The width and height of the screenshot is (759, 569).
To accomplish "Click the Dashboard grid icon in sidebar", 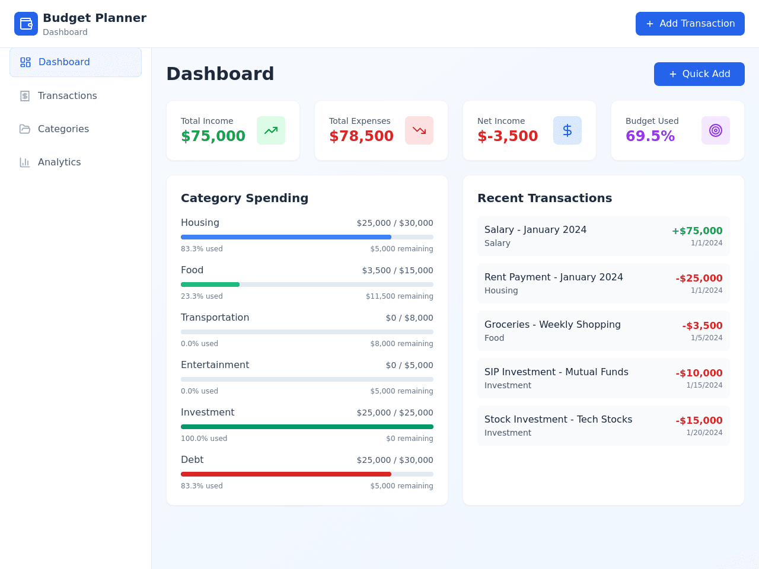I will click(x=25, y=62).
